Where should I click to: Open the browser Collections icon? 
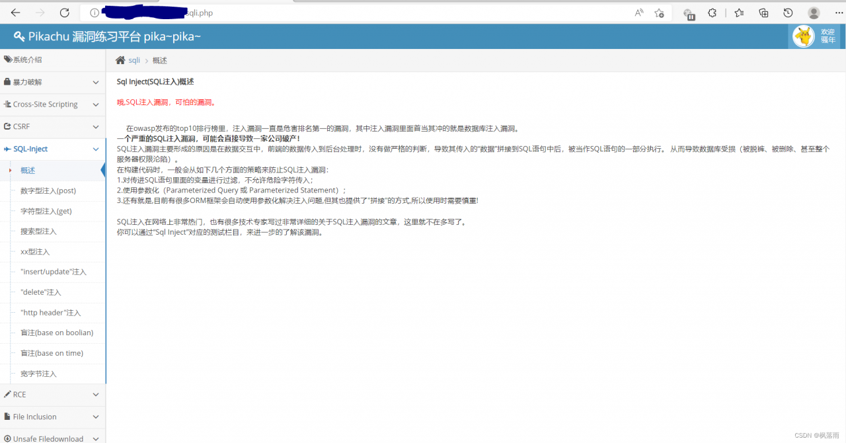coord(763,13)
